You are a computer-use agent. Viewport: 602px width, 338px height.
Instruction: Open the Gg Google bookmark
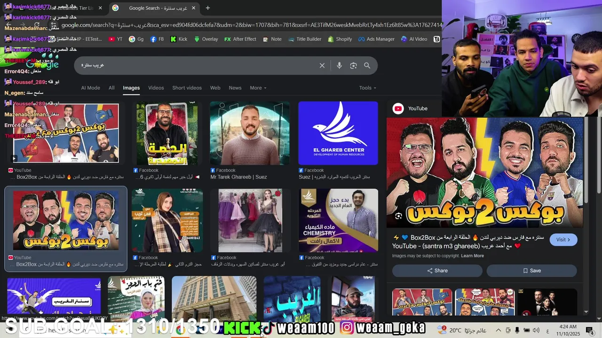(136, 39)
